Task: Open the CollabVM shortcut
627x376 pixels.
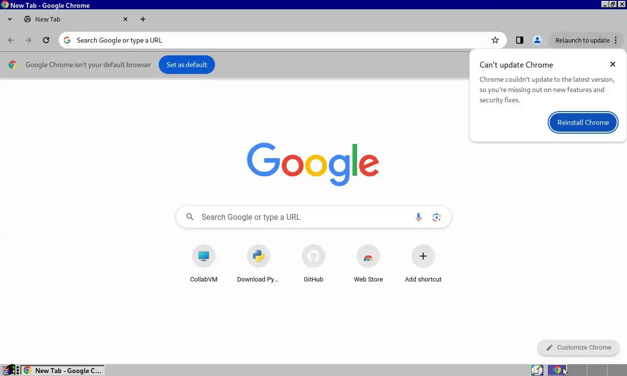Action: click(204, 264)
